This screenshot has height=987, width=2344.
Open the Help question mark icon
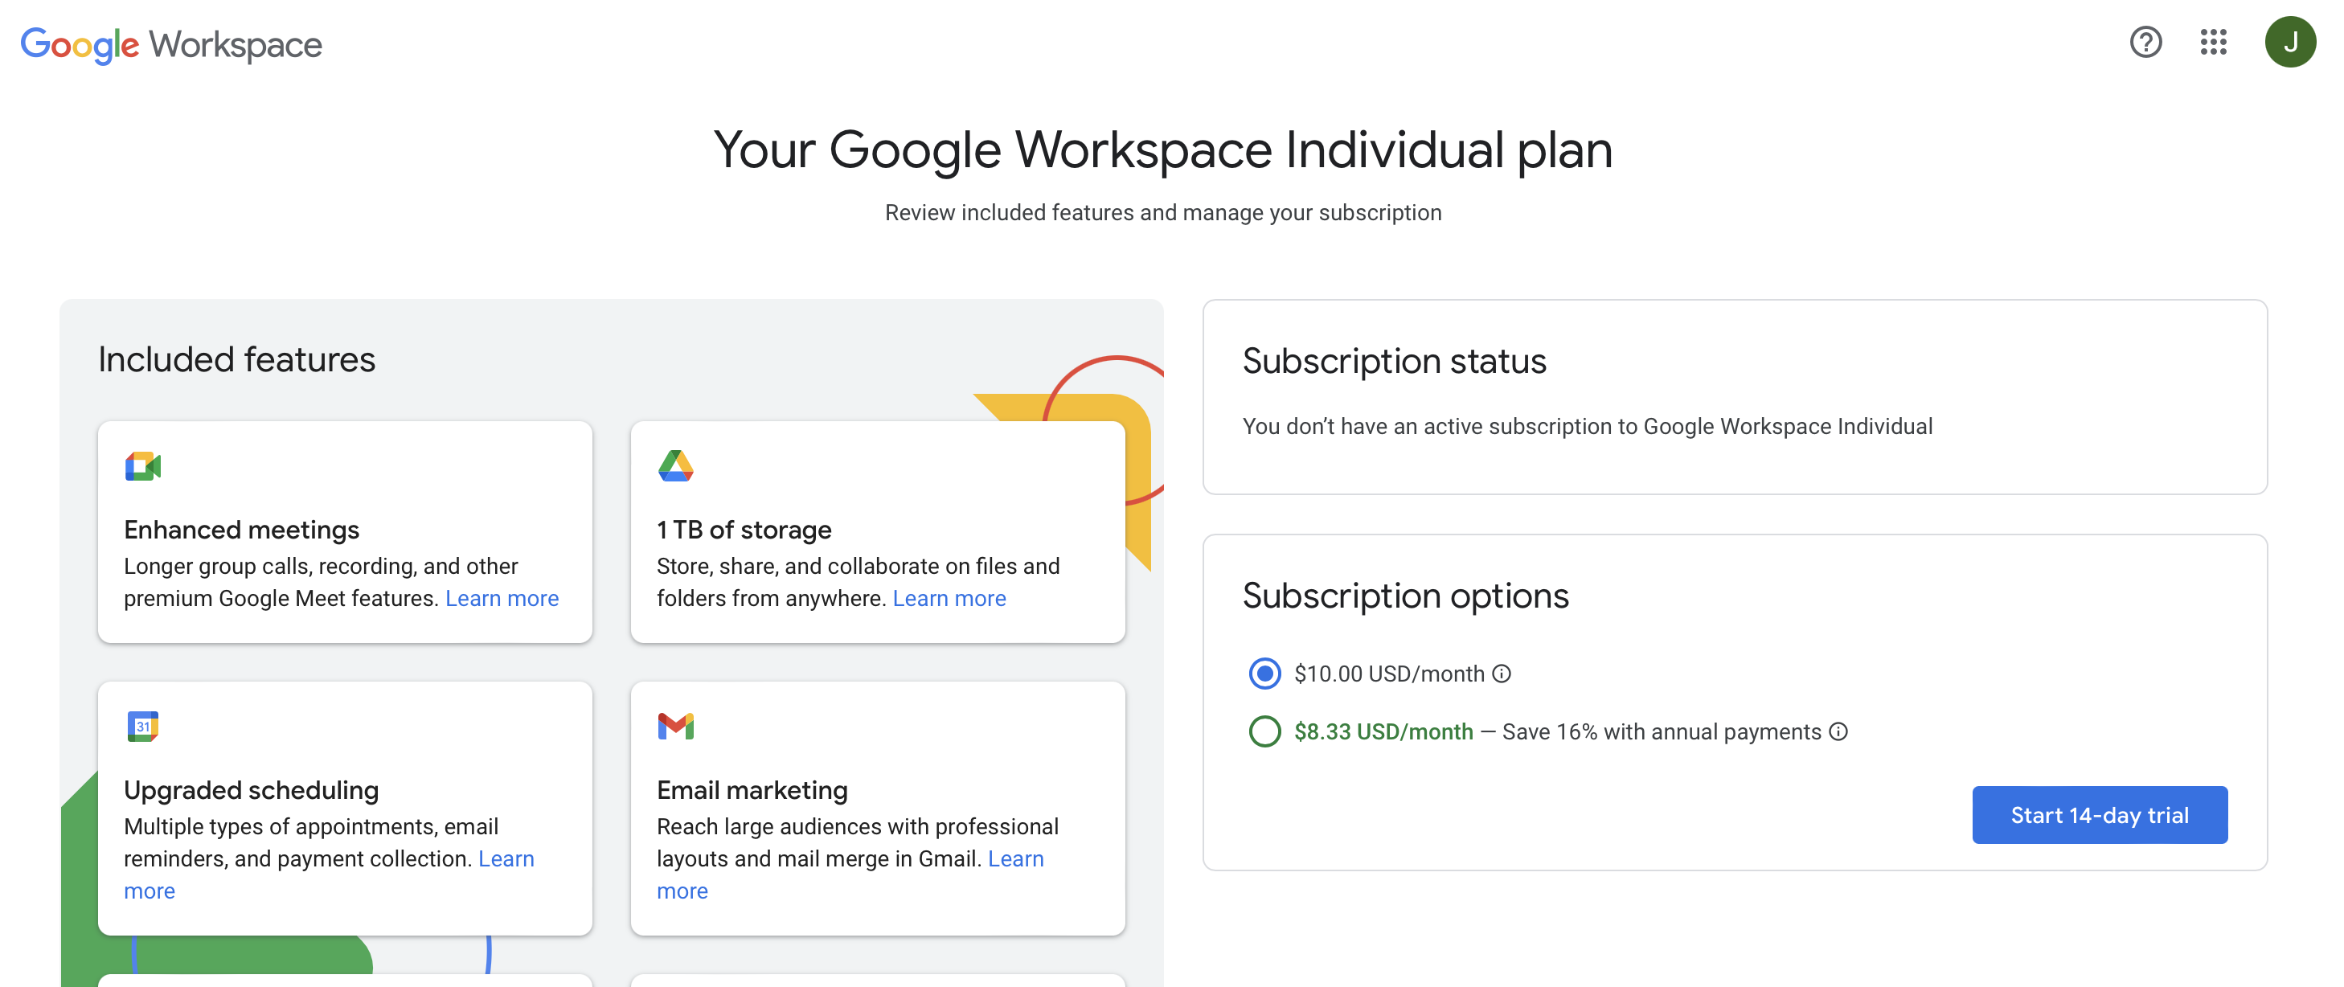(2145, 42)
